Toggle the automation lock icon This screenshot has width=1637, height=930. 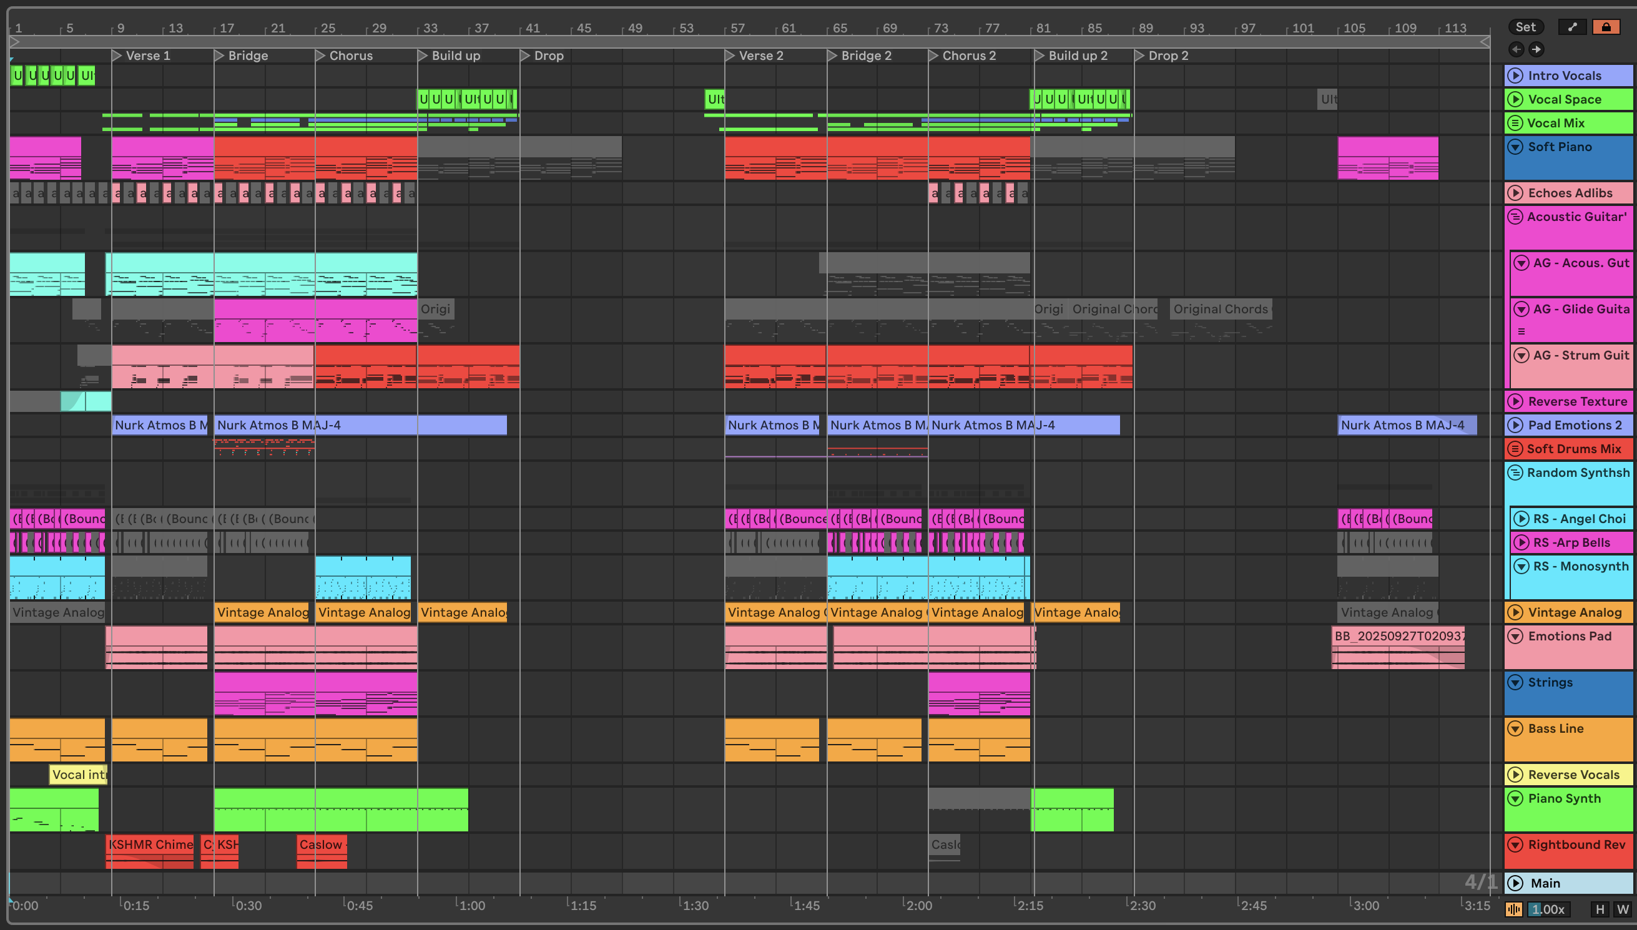(x=1606, y=27)
